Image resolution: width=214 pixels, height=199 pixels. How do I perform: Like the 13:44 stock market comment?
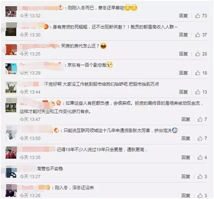click(198, 92)
